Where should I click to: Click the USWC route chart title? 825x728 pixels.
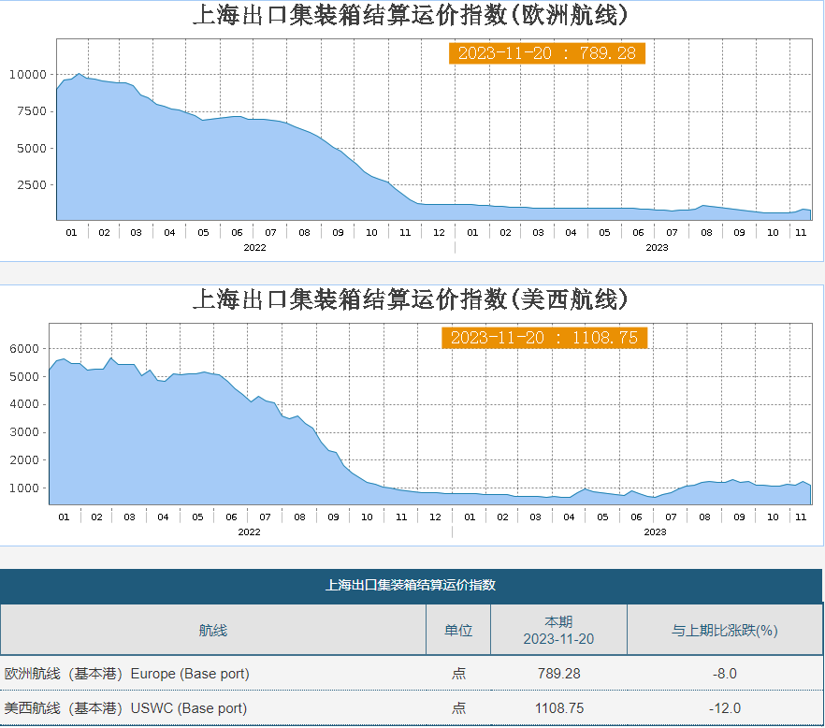(411, 299)
